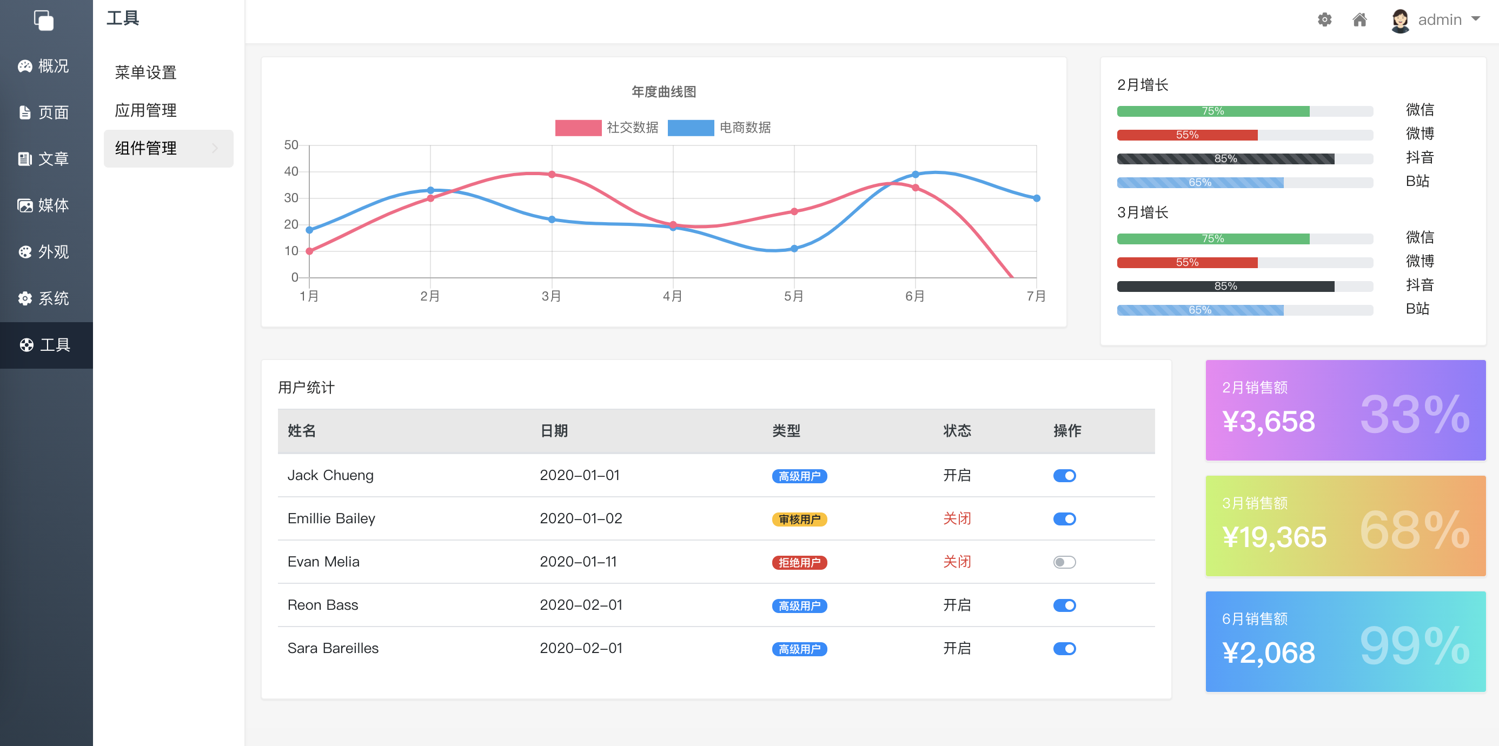The image size is (1499, 746).
Task: Select the 组件管理 submenu item
Action: 168,148
